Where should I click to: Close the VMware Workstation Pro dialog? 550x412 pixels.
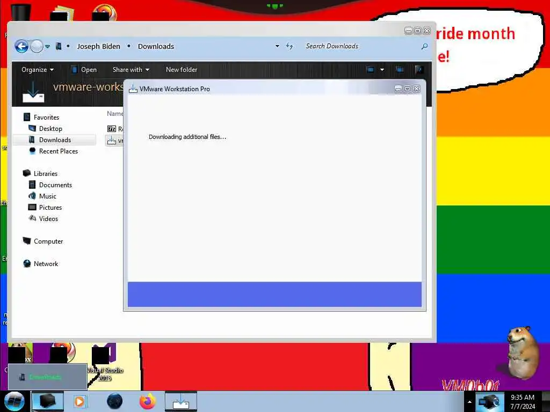click(x=416, y=89)
